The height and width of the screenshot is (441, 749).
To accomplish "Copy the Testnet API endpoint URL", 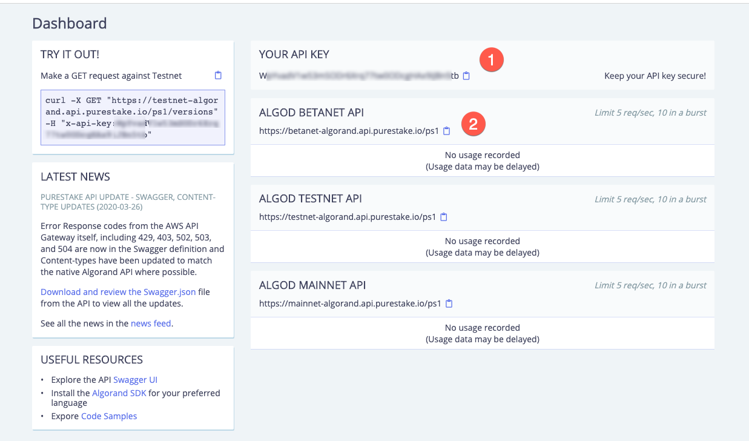I will tap(443, 216).
